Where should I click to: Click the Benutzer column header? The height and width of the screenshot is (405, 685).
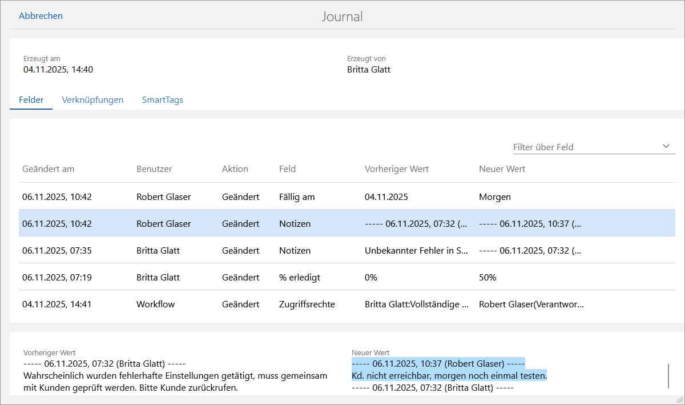pyautogui.click(x=154, y=169)
